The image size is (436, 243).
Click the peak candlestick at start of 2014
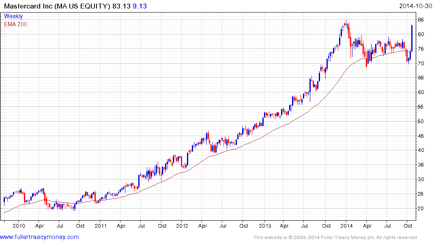(346, 24)
